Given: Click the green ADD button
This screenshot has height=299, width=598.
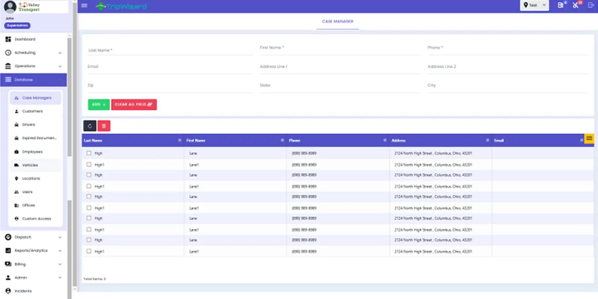Looking at the screenshot, I should 99,105.
